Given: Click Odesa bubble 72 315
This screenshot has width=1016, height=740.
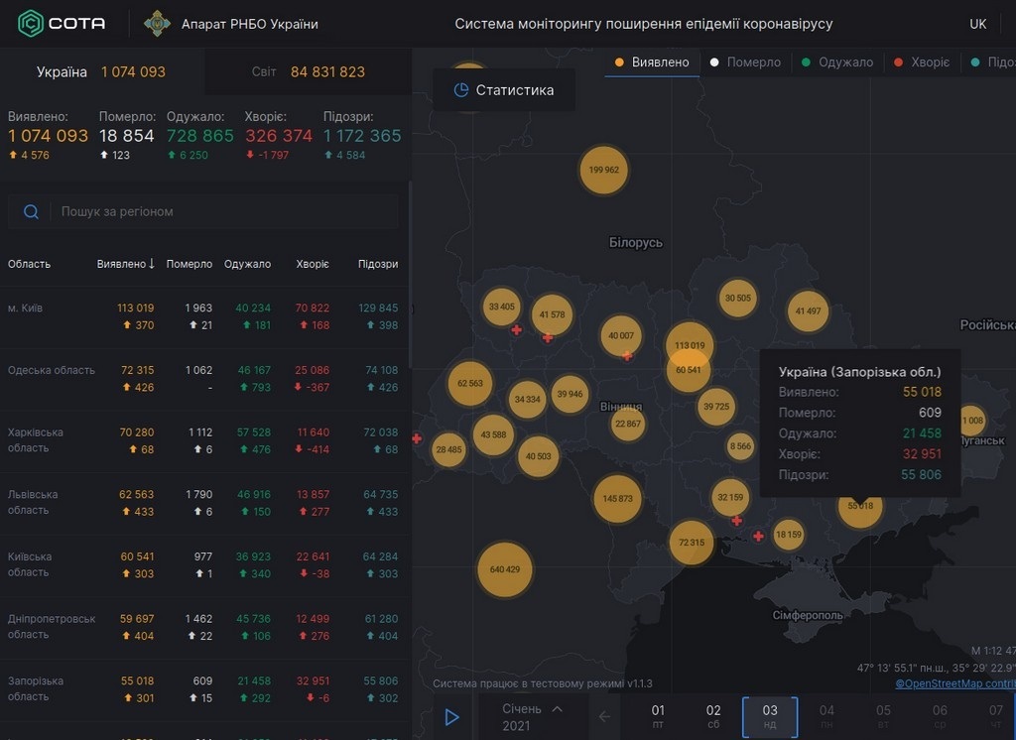Looking at the screenshot, I should [x=692, y=543].
